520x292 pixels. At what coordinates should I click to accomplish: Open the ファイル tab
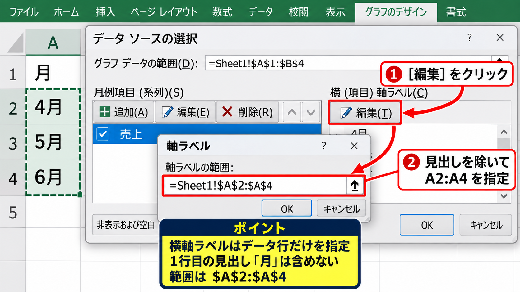pyautogui.click(x=24, y=12)
